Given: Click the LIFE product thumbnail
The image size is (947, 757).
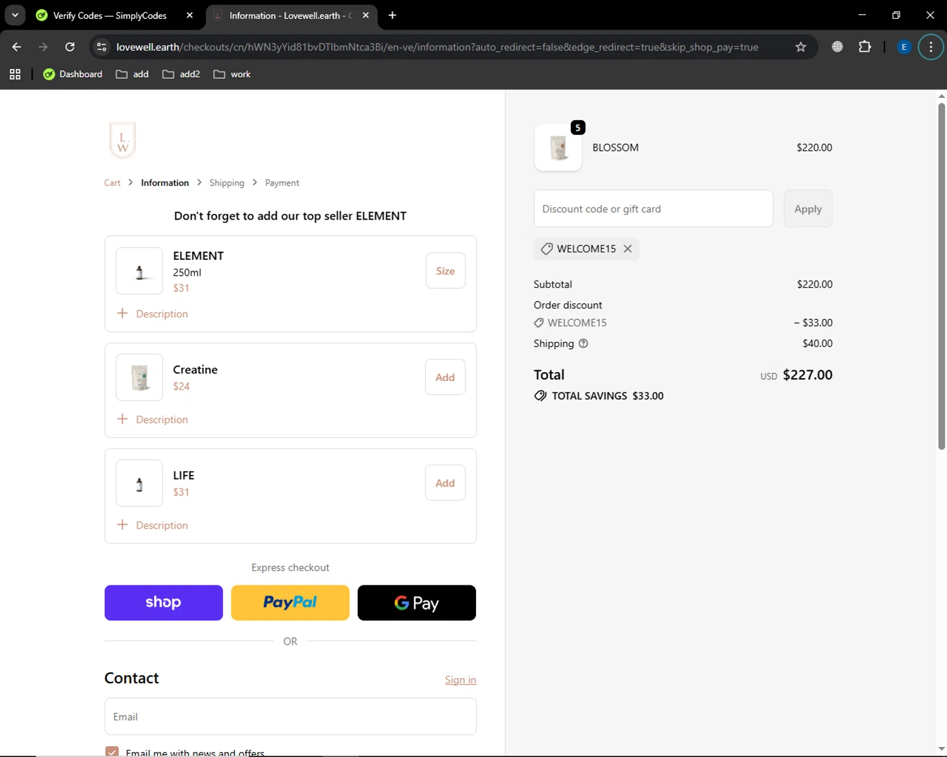Looking at the screenshot, I should 140,483.
